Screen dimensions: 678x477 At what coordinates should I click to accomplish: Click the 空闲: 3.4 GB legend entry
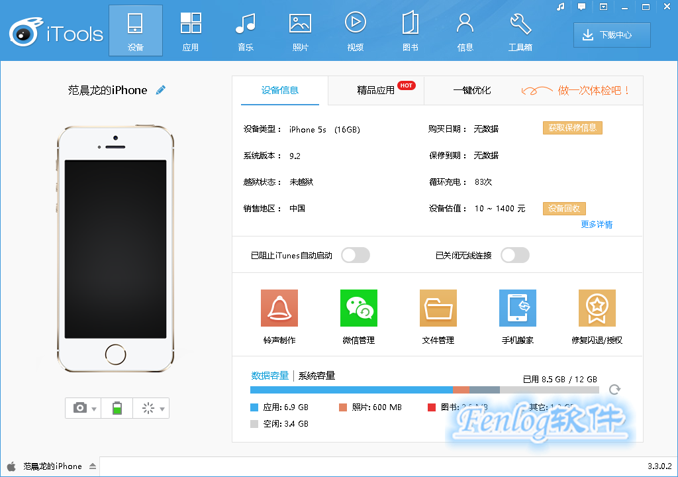coord(279,424)
